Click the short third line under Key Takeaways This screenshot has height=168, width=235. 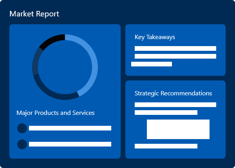click(x=152, y=64)
